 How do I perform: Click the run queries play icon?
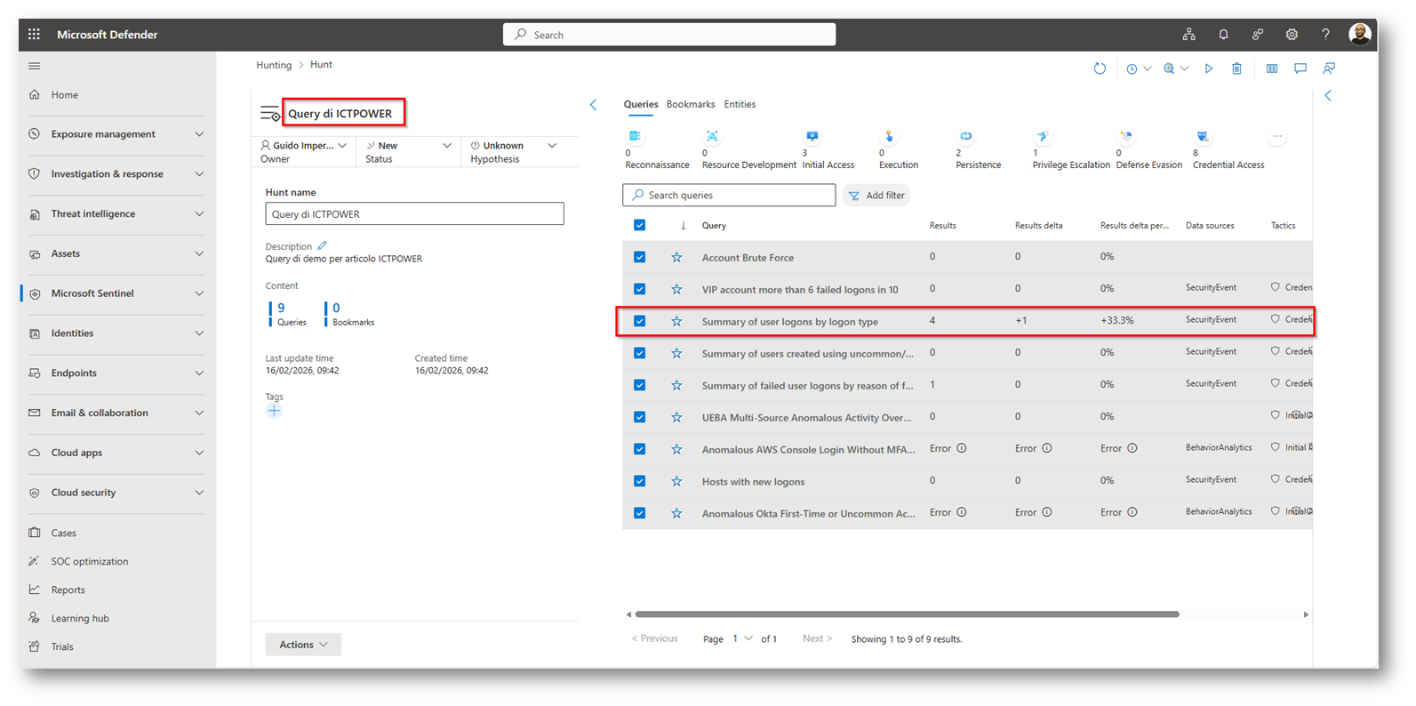tap(1209, 68)
